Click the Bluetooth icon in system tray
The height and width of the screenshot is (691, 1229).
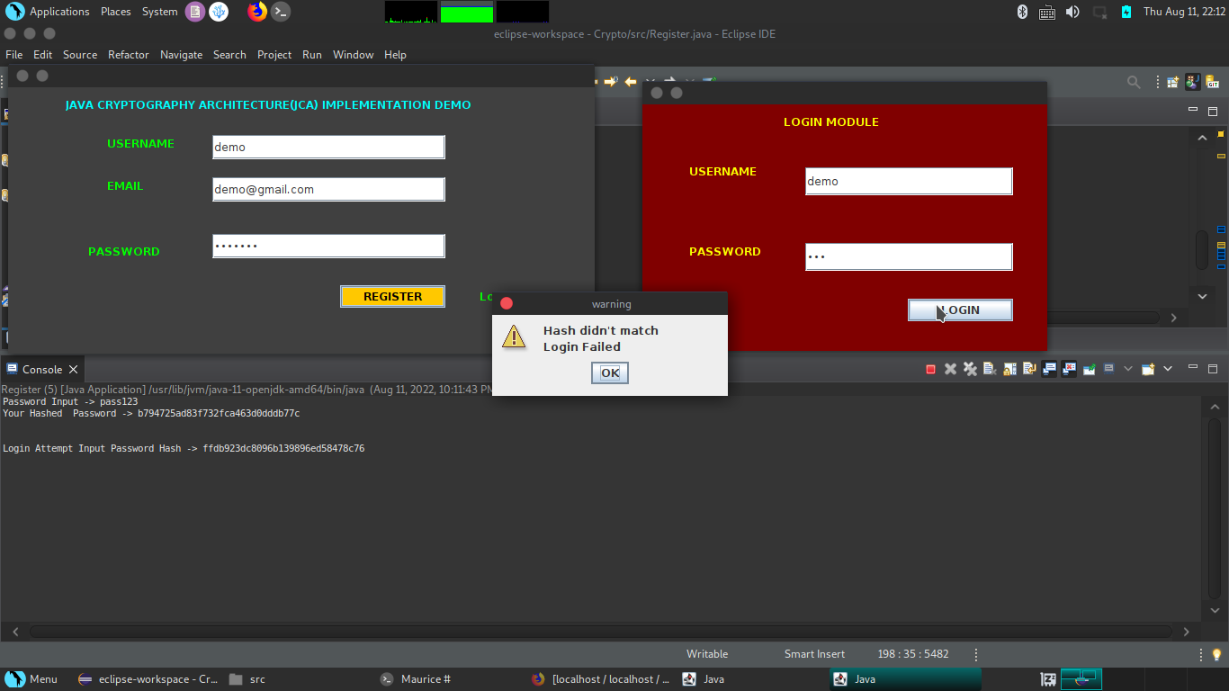coord(1022,12)
